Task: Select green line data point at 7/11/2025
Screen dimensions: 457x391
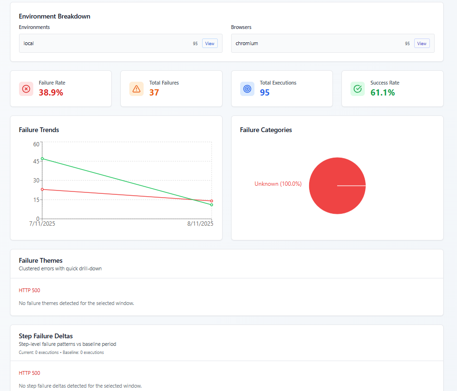Action: point(42,159)
